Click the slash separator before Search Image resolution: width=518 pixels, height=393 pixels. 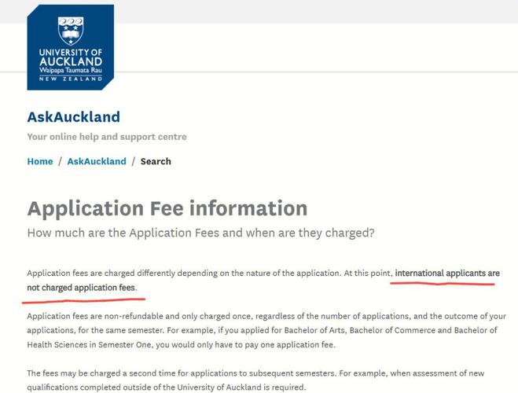133,161
